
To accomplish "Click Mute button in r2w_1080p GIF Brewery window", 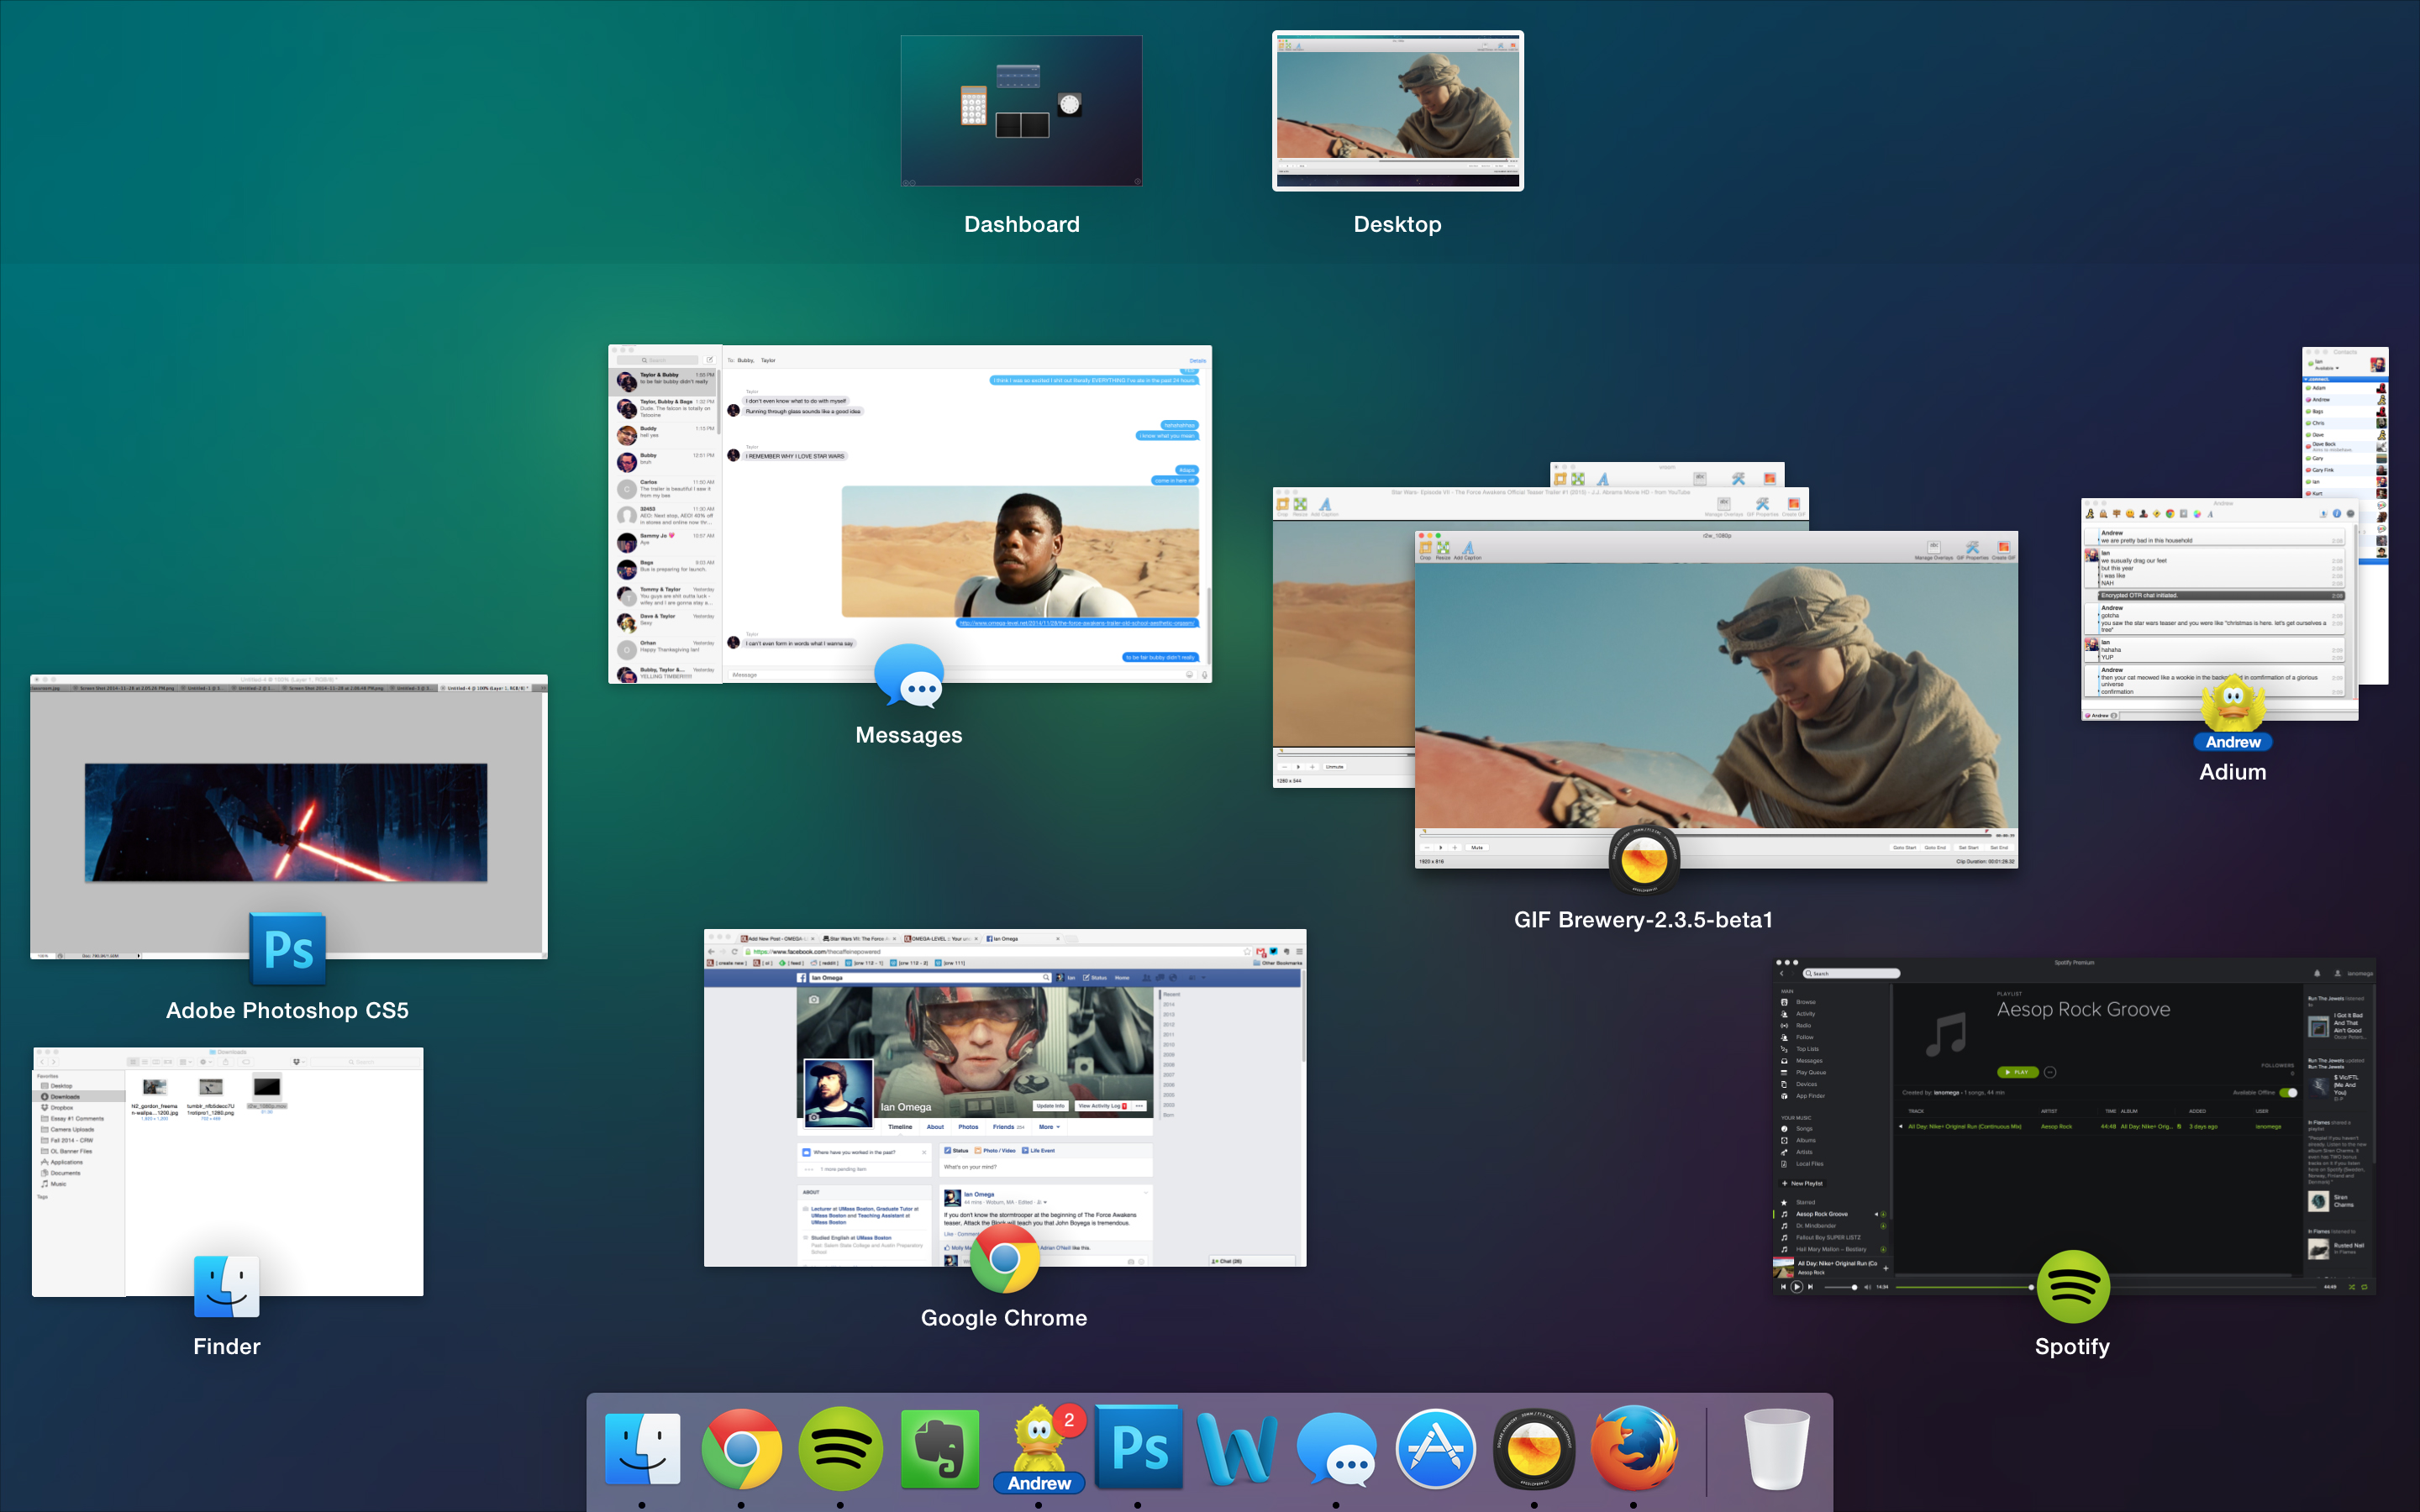I will (x=1477, y=847).
